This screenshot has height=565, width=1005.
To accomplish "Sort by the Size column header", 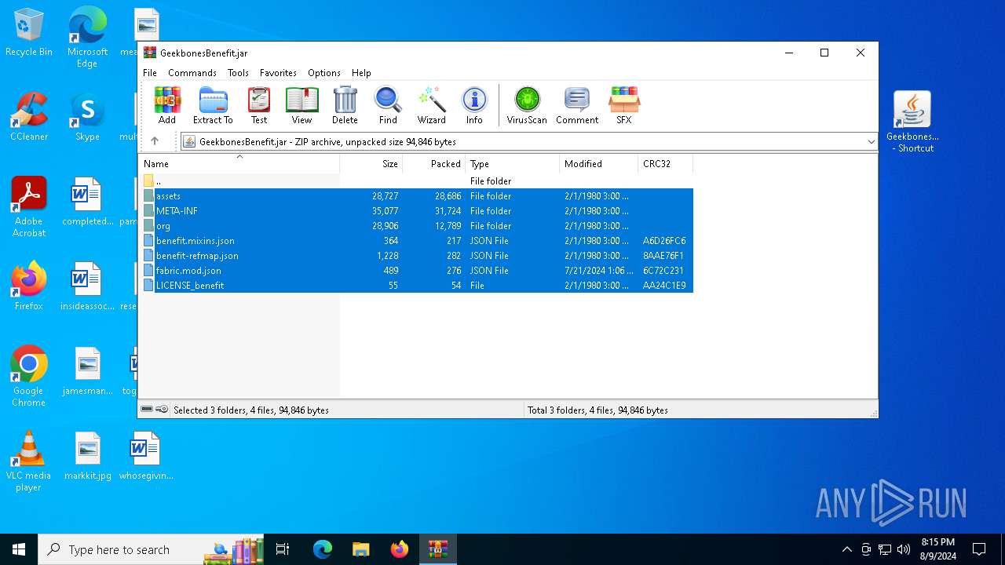I will [371, 164].
